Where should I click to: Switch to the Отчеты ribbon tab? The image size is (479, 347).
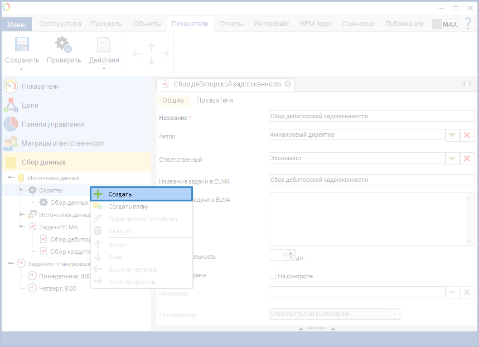click(231, 24)
